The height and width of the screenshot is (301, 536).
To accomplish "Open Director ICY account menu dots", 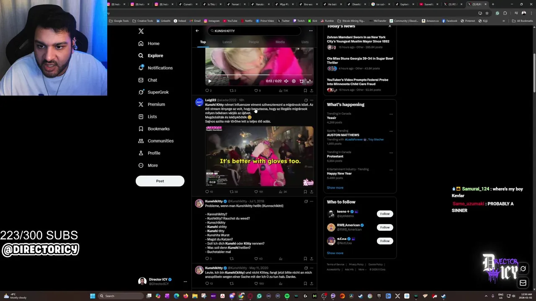I will 185,282.
